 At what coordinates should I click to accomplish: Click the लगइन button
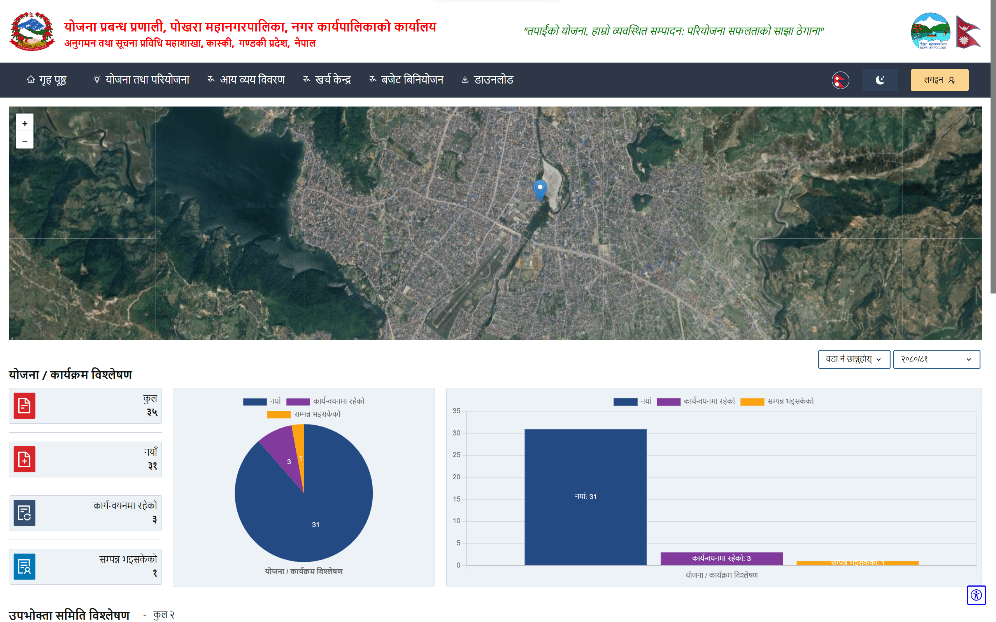(x=940, y=80)
